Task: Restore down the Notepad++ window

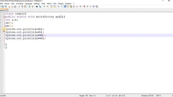Action: [169, 1]
